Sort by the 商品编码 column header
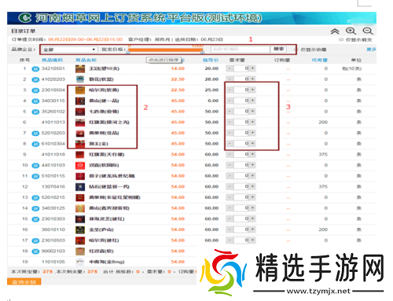The image size is (393, 301). tap(52, 61)
